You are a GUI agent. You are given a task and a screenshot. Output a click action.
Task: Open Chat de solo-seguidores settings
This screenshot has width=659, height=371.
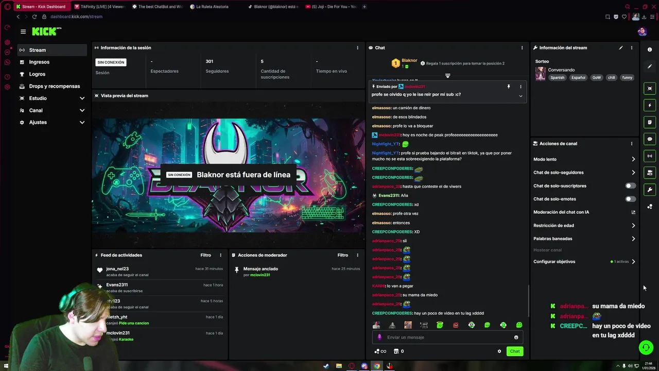point(584,173)
